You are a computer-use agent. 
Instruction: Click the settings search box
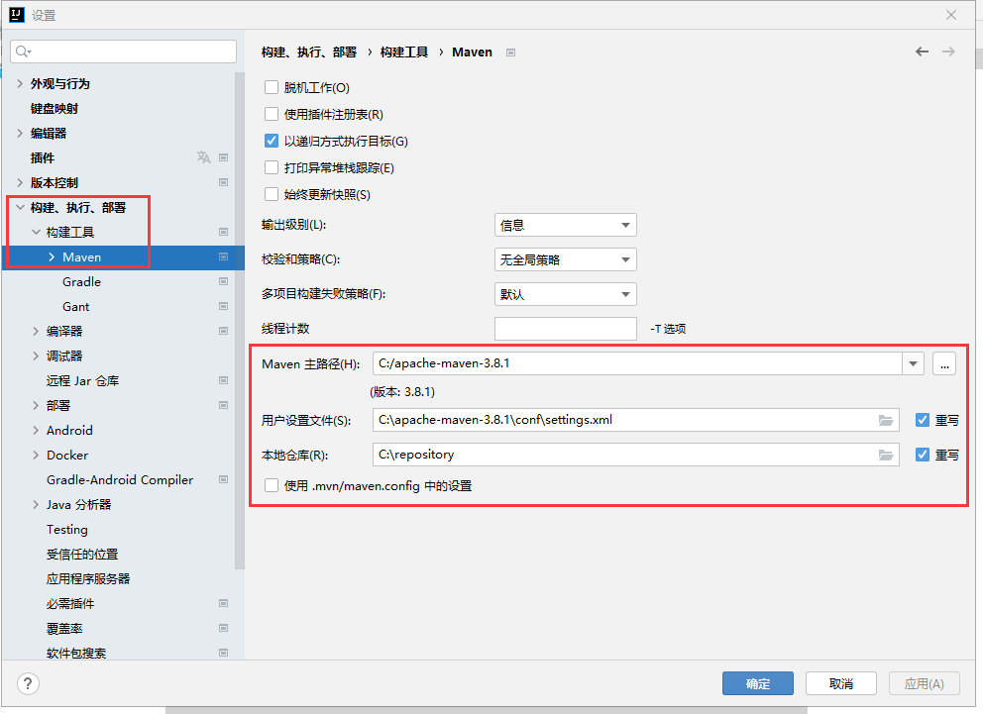[124, 51]
